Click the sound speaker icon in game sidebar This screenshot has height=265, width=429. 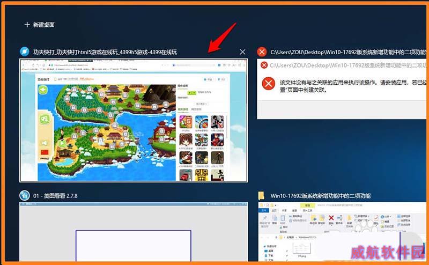tap(45, 142)
